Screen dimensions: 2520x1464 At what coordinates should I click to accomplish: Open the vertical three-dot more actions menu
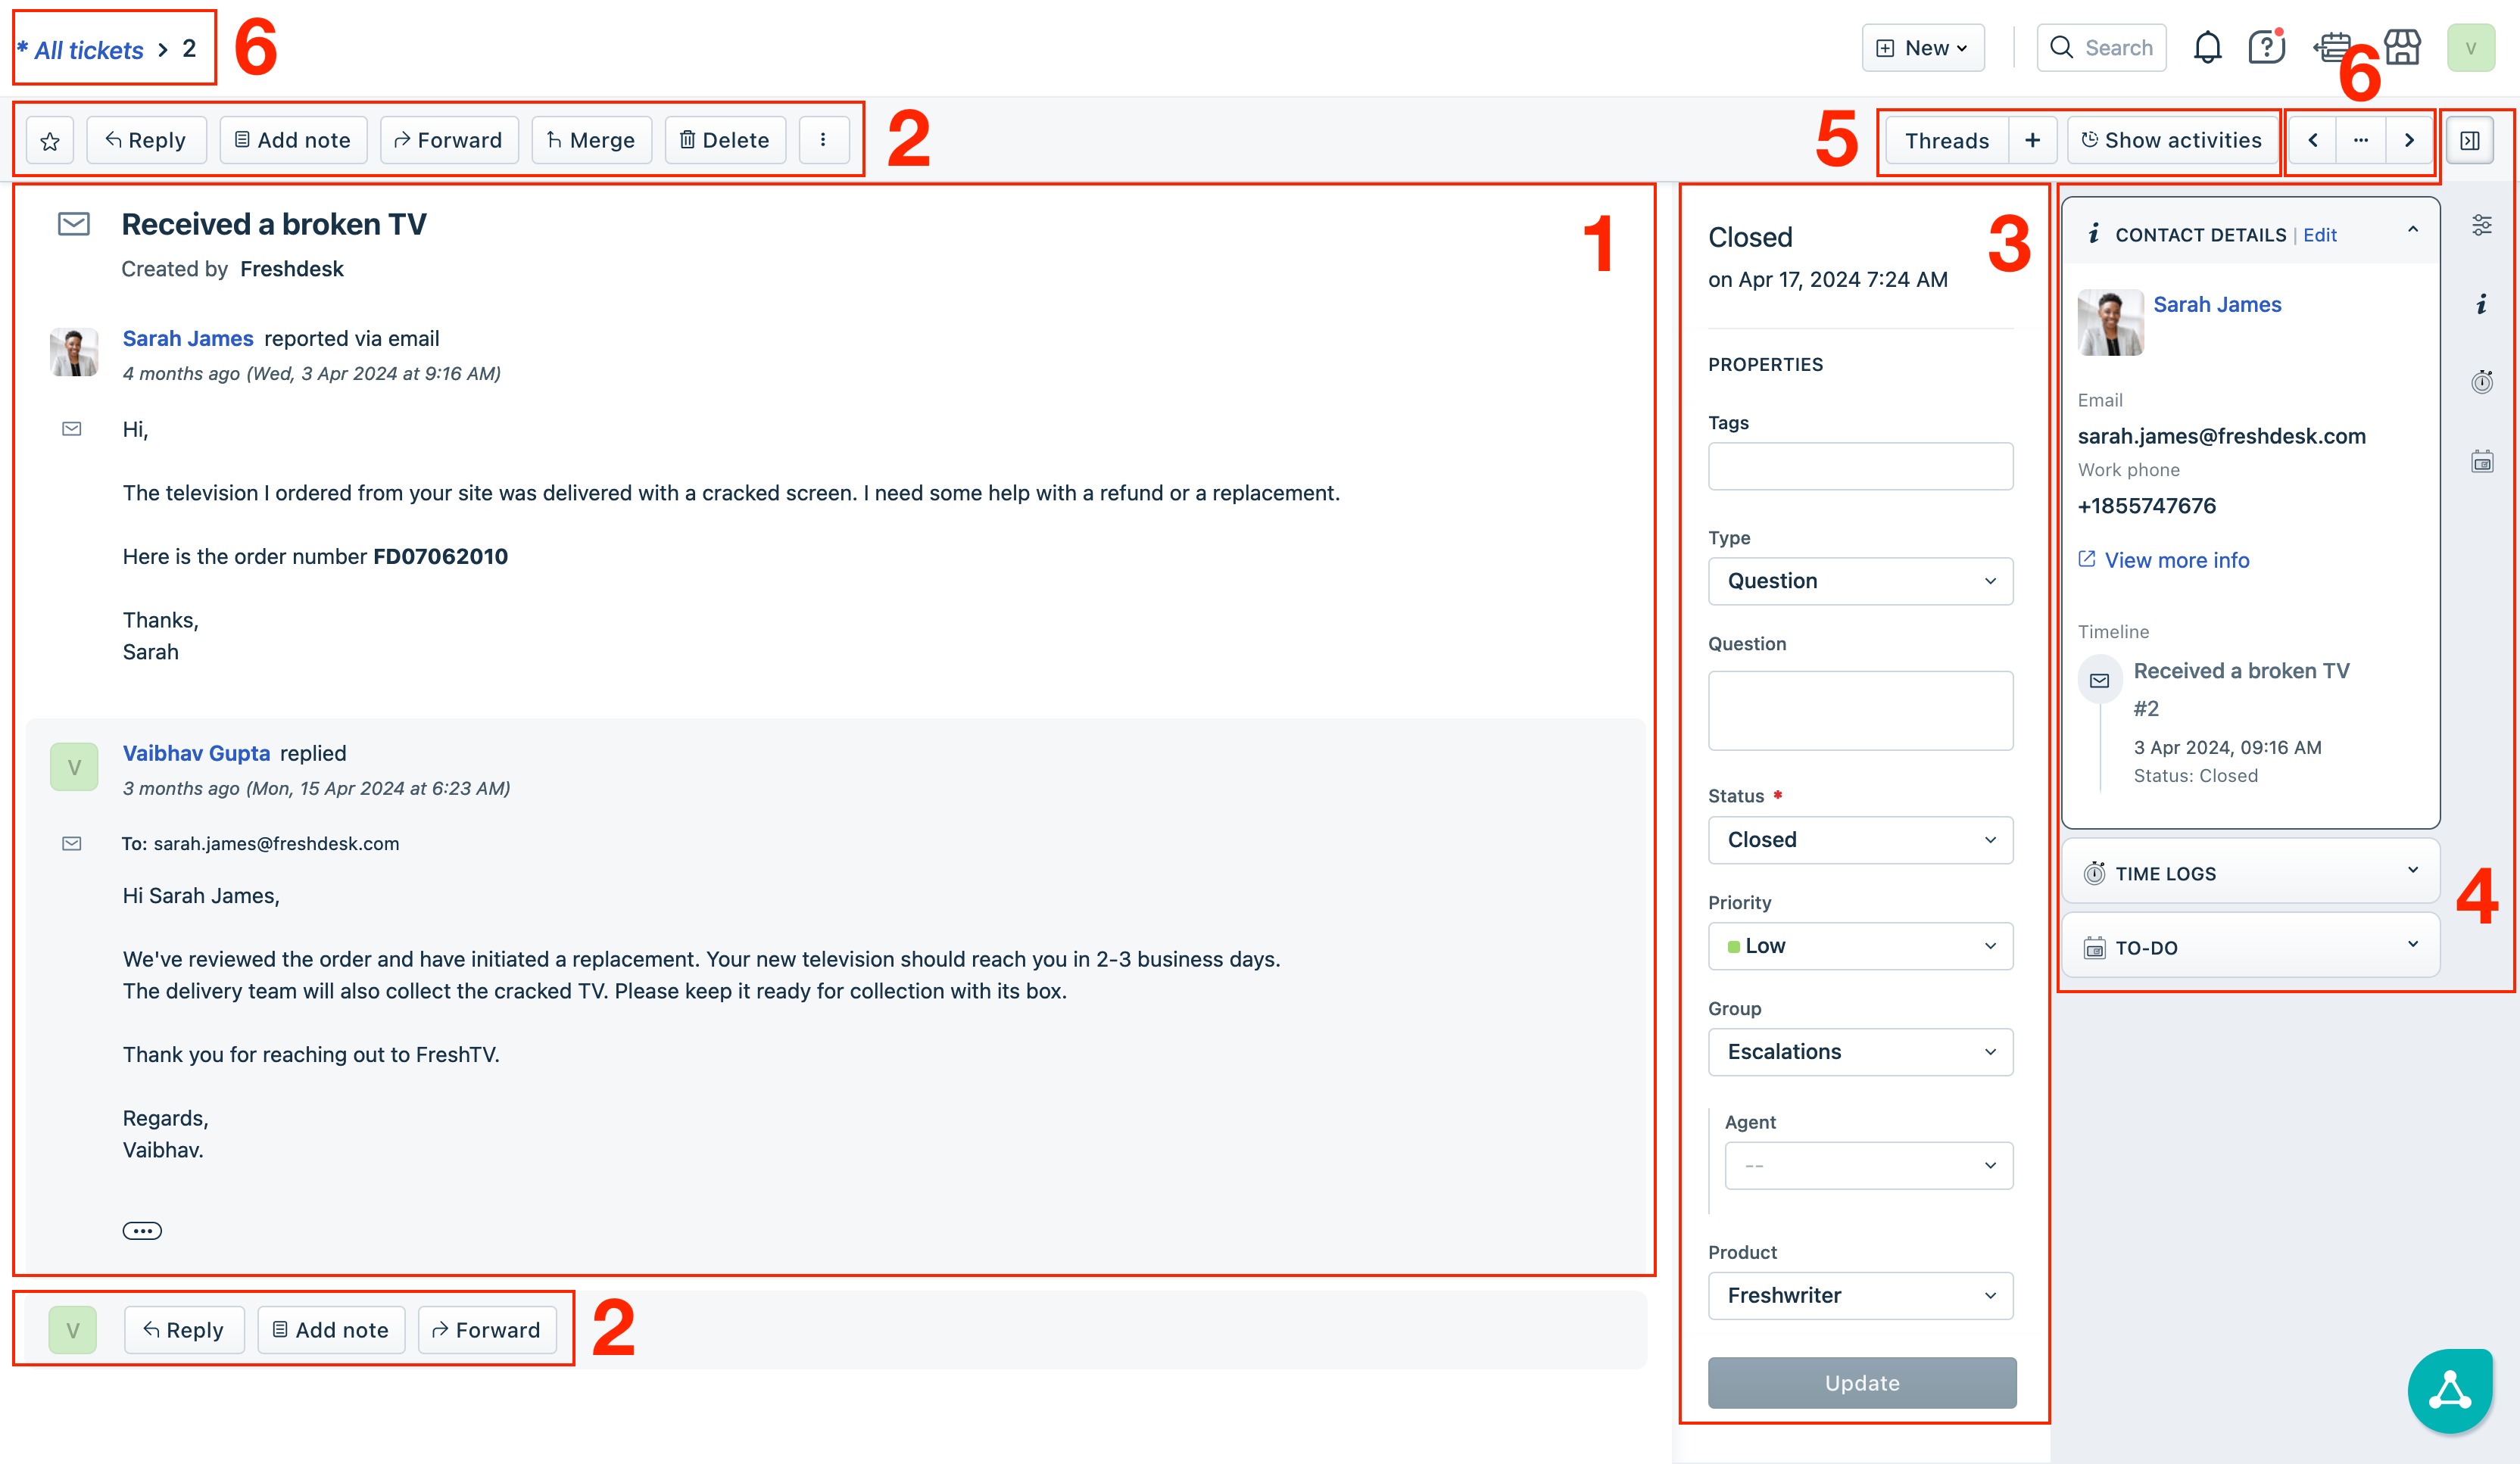click(823, 141)
